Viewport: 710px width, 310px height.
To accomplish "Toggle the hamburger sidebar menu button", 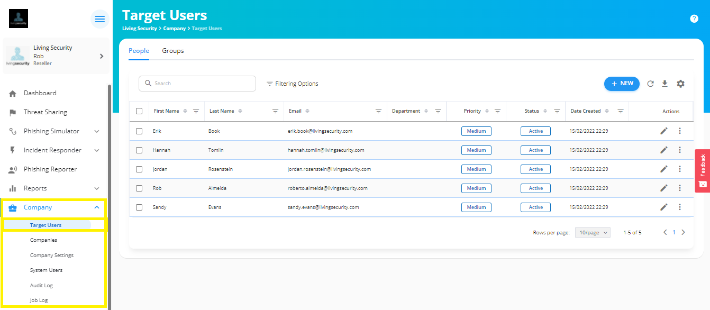I will (99, 19).
